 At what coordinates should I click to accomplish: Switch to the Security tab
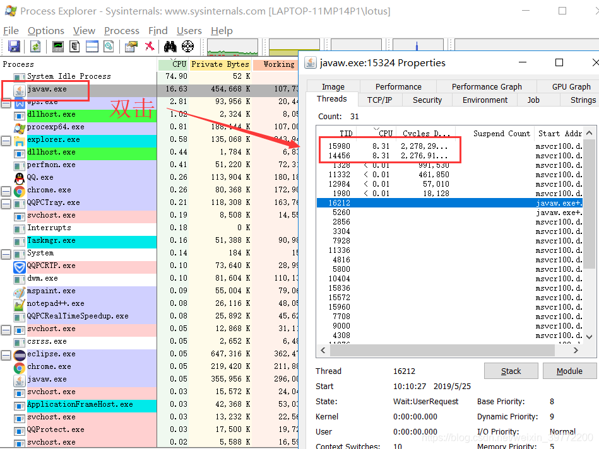(427, 100)
